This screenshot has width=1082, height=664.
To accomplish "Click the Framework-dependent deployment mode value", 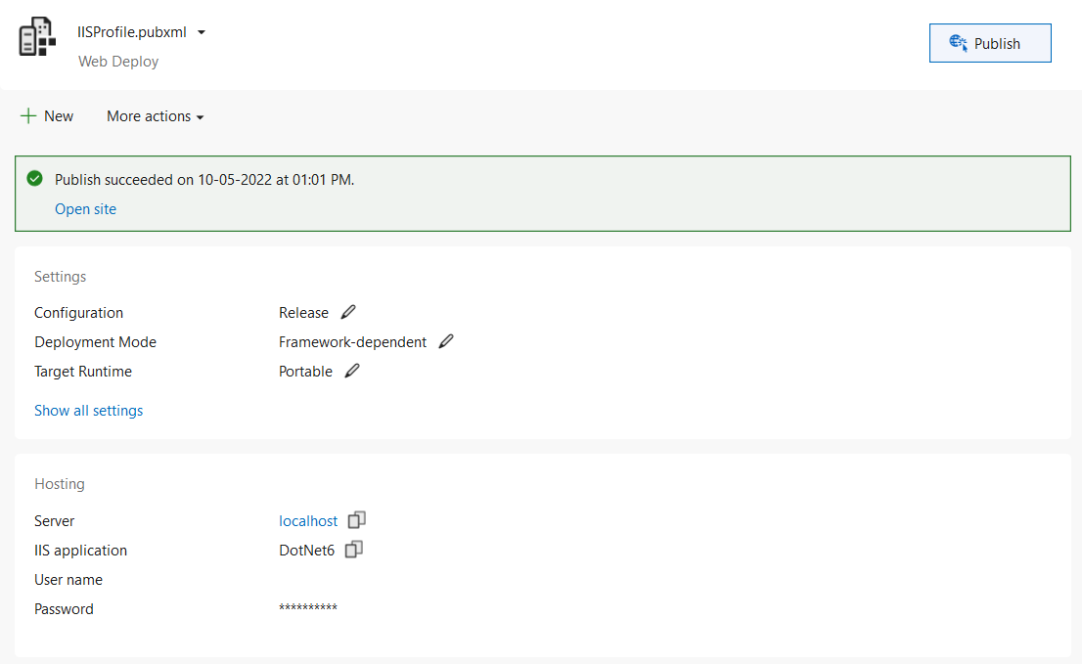I will (352, 342).
